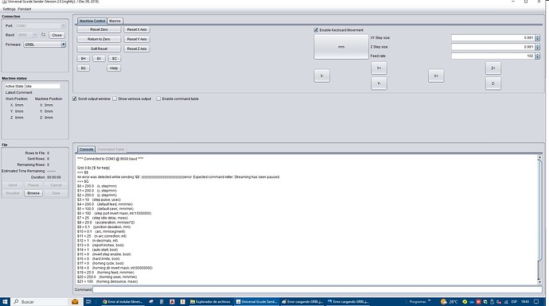Jog the machine with Y- button
This screenshot has width=549, height=306.
(x=379, y=83)
